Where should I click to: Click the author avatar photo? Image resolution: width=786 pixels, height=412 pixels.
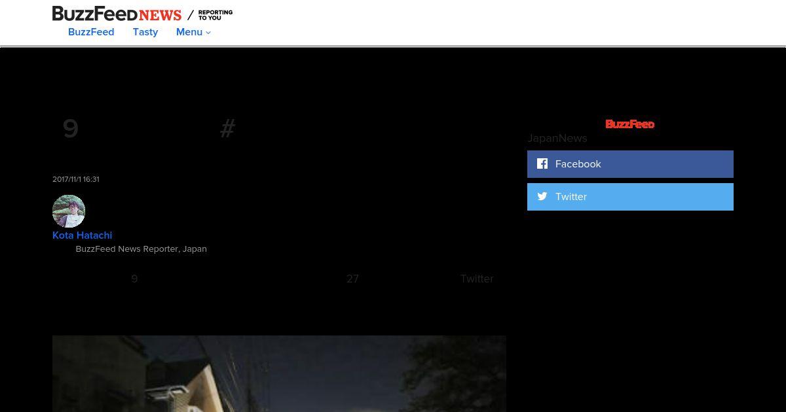pos(69,211)
